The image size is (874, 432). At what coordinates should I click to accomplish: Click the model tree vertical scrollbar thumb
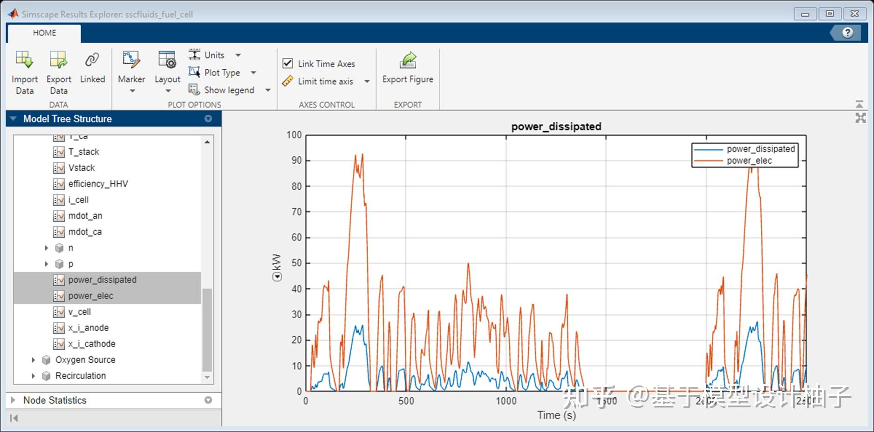tap(207, 330)
